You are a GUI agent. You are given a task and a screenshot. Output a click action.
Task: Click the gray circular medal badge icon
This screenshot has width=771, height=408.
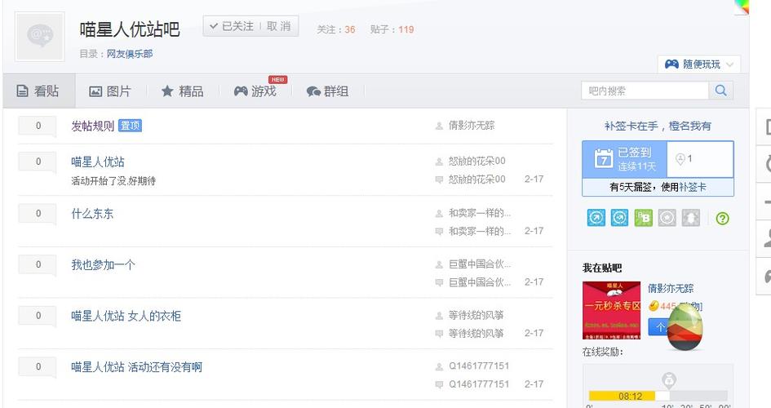point(667,218)
